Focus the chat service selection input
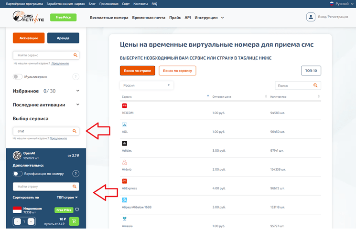The height and width of the screenshot is (229, 356). tap(46, 131)
